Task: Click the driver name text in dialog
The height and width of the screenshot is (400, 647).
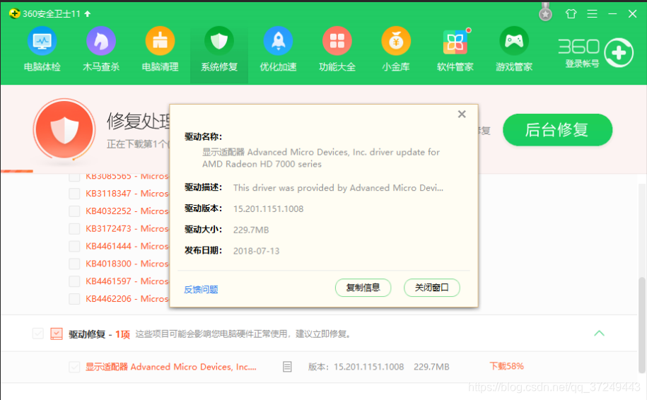Action: [x=321, y=158]
